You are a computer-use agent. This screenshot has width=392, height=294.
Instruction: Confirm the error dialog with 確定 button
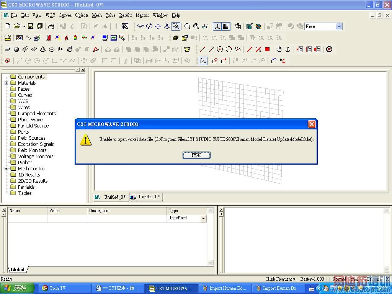(x=196, y=155)
